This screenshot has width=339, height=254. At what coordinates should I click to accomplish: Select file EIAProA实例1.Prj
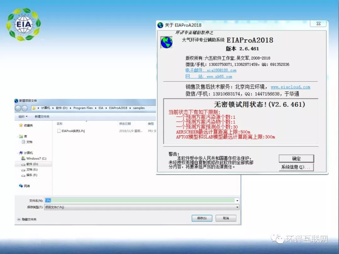(x=73, y=131)
